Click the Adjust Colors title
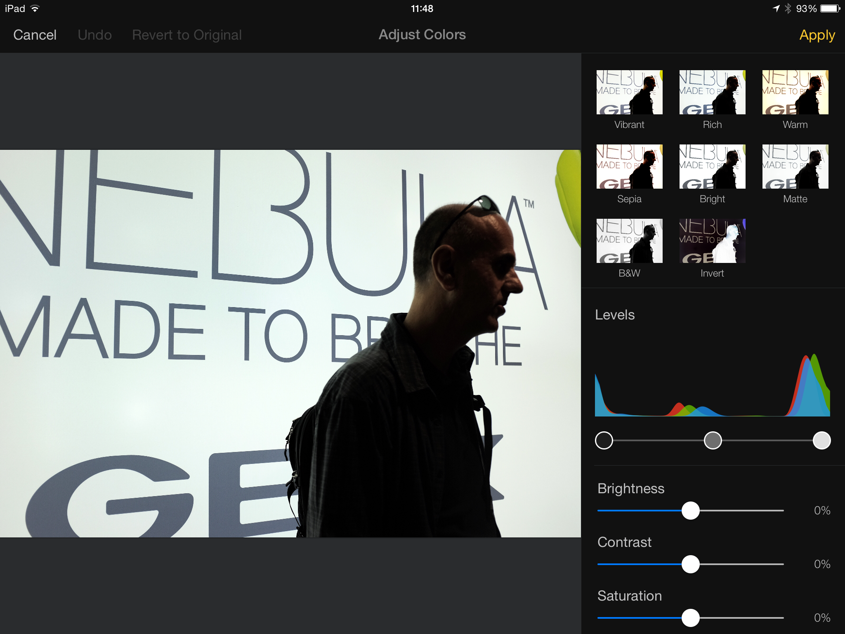The height and width of the screenshot is (634, 845). [422, 35]
